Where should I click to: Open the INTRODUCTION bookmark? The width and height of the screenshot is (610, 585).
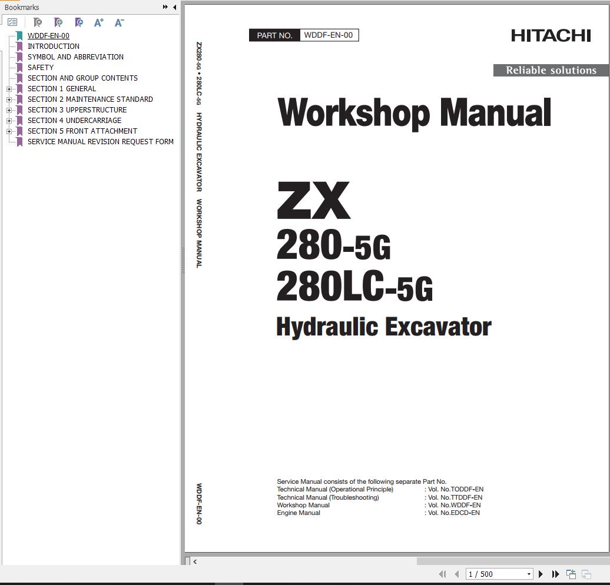coord(54,46)
